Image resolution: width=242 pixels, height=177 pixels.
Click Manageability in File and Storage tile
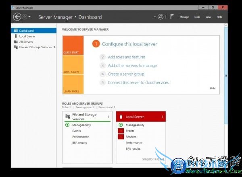(x=81, y=125)
